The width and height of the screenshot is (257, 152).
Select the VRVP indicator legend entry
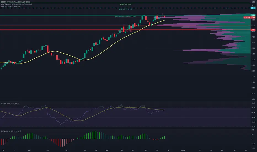(16, 4)
